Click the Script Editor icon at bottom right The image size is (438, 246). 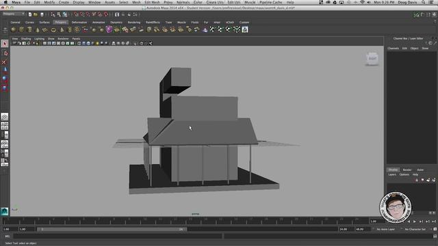pos(435,236)
